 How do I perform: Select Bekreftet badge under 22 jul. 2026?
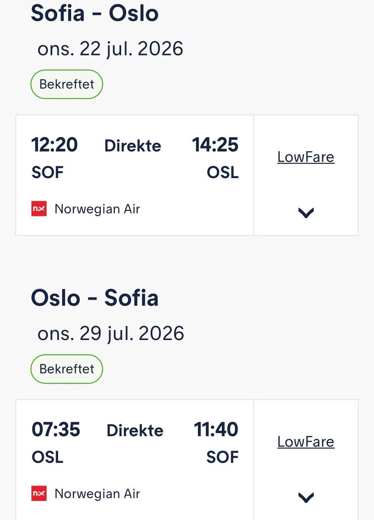click(67, 84)
